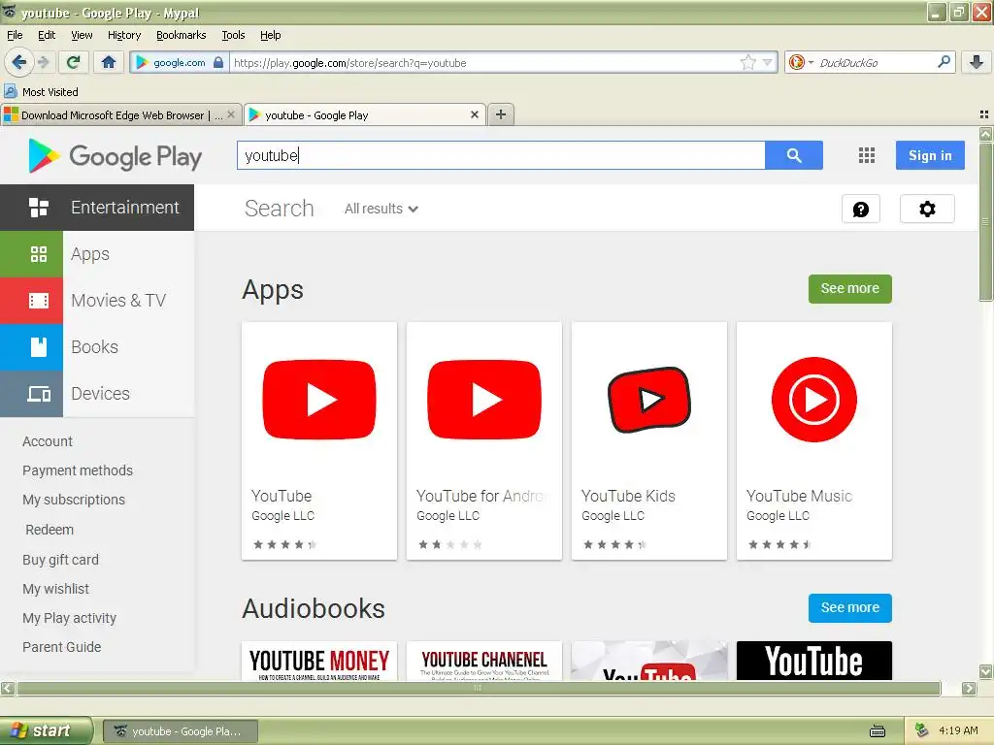This screenshot has height=745, width=994.
Task: Open the YouTube for Android app icon
Action: [x=484, y=400]
